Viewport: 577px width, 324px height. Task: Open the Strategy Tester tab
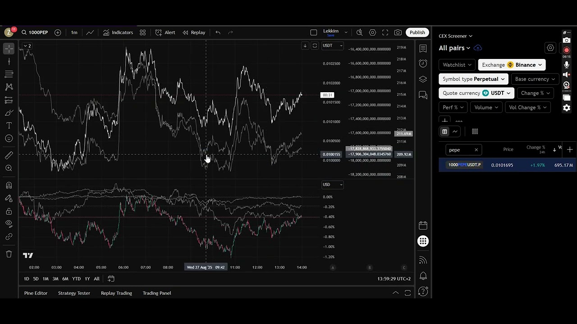(74, 293)
